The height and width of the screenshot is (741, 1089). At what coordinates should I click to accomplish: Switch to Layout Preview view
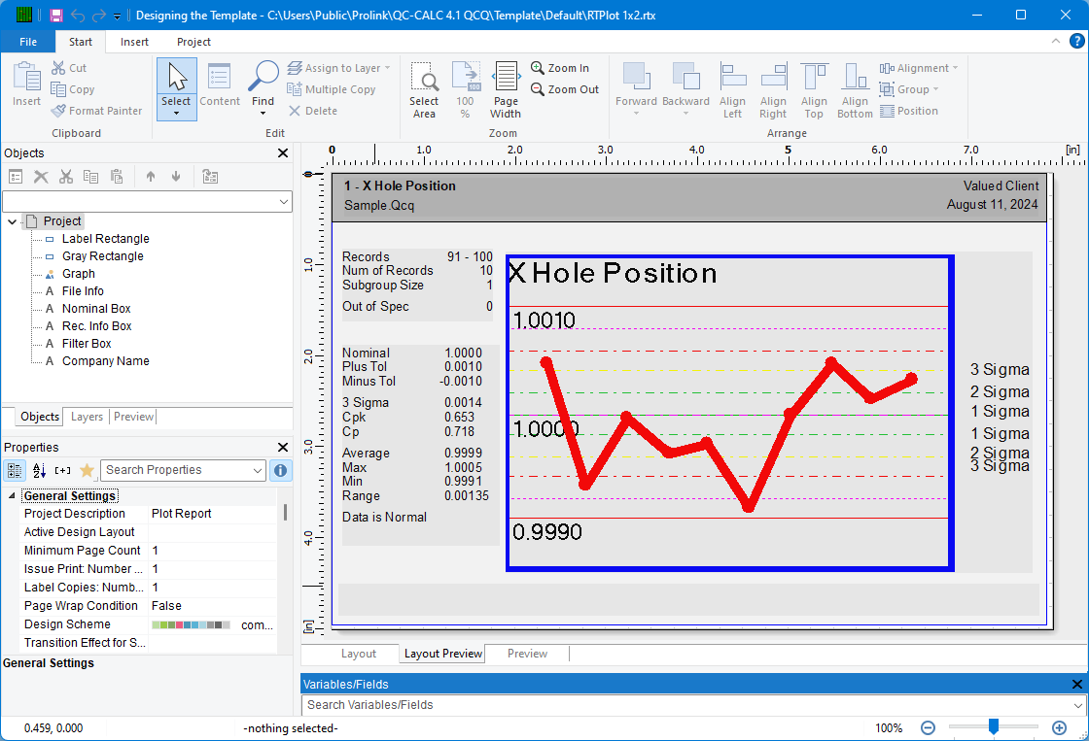pos(442,653)
